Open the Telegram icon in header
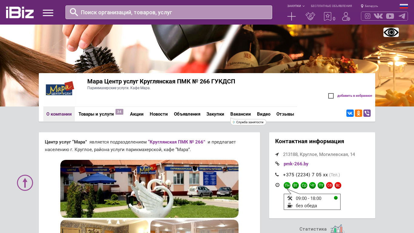The width and height of the screenshot is (414, 233). (x=402, y=16)
